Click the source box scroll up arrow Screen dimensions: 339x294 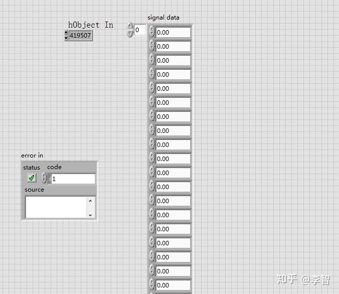click(x=90, y=201)
